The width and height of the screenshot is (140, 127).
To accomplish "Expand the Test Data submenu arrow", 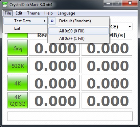I will click(x=45, y=21).
